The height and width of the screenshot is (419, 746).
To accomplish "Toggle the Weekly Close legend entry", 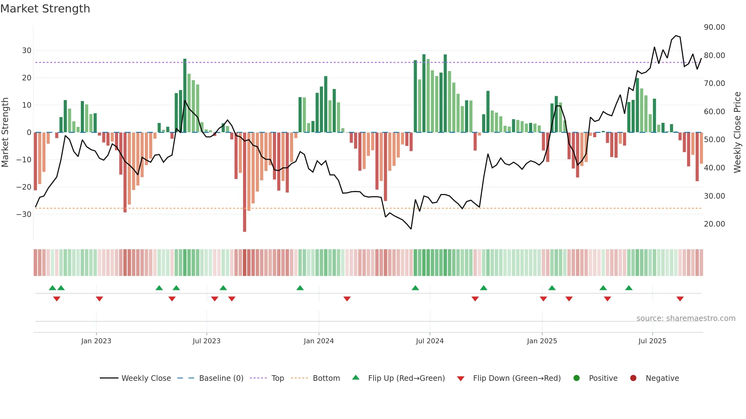I will coord(135,378).
